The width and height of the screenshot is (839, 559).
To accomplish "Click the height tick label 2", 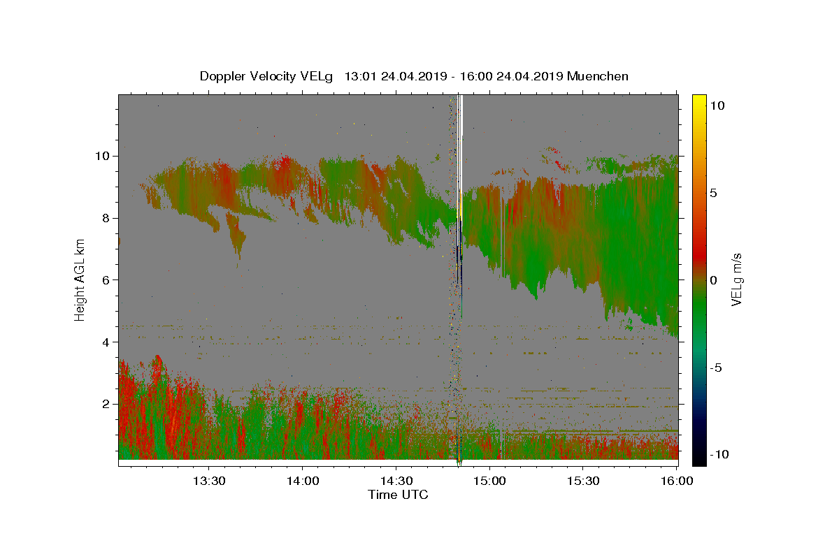I will 107,405.
